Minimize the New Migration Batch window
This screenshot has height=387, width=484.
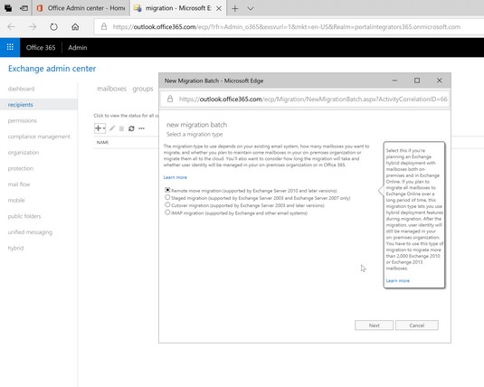coord(394,80)
